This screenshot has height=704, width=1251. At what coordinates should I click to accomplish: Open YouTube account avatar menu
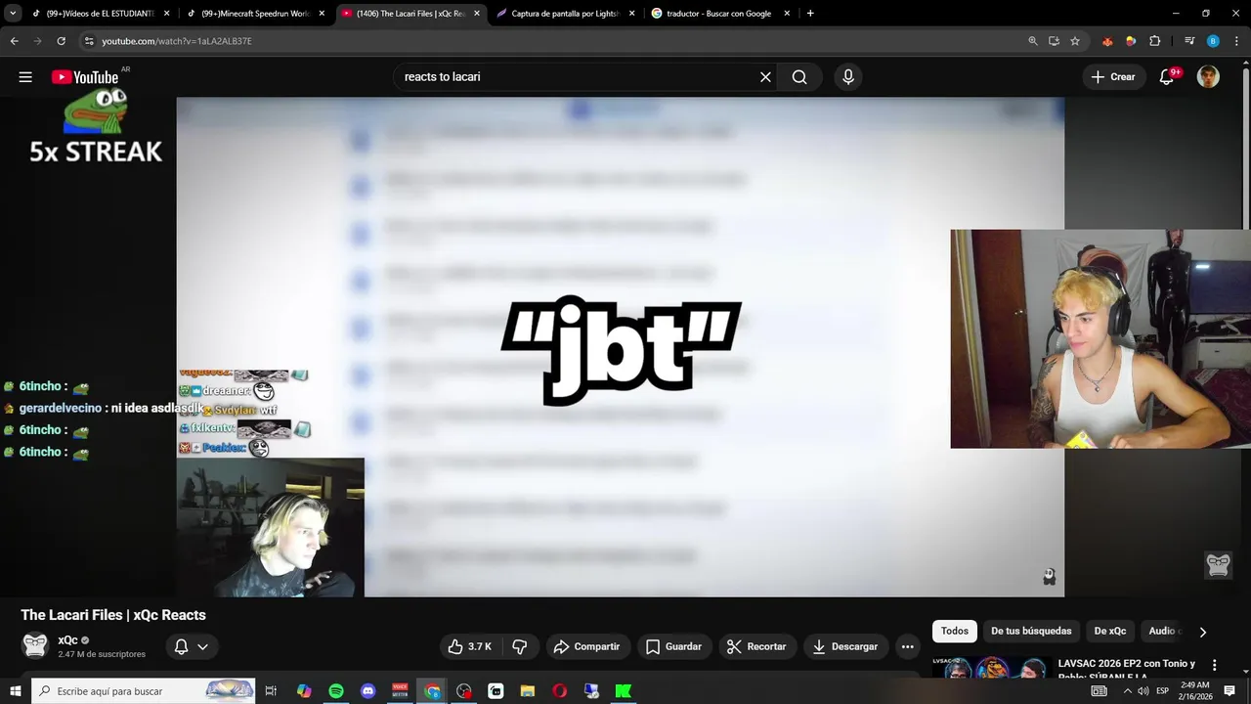[x=1208, y=77]
